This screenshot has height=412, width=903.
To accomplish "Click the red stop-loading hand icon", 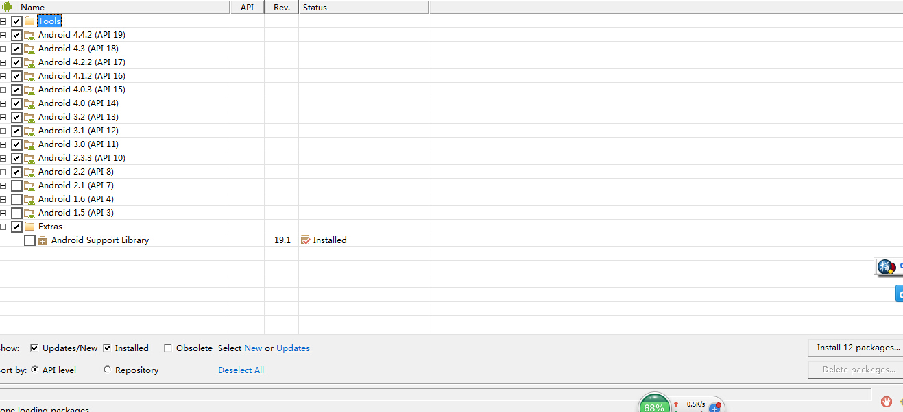I will pos(886,401).
